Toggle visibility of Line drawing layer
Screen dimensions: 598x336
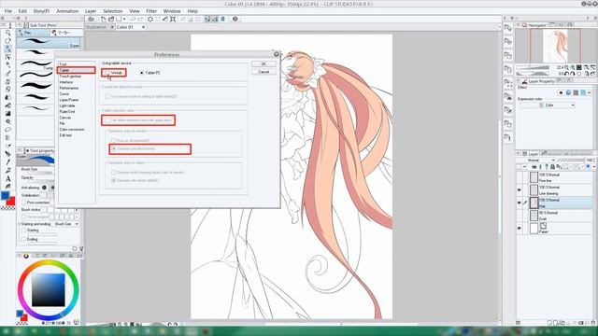[x=520, y=190]
